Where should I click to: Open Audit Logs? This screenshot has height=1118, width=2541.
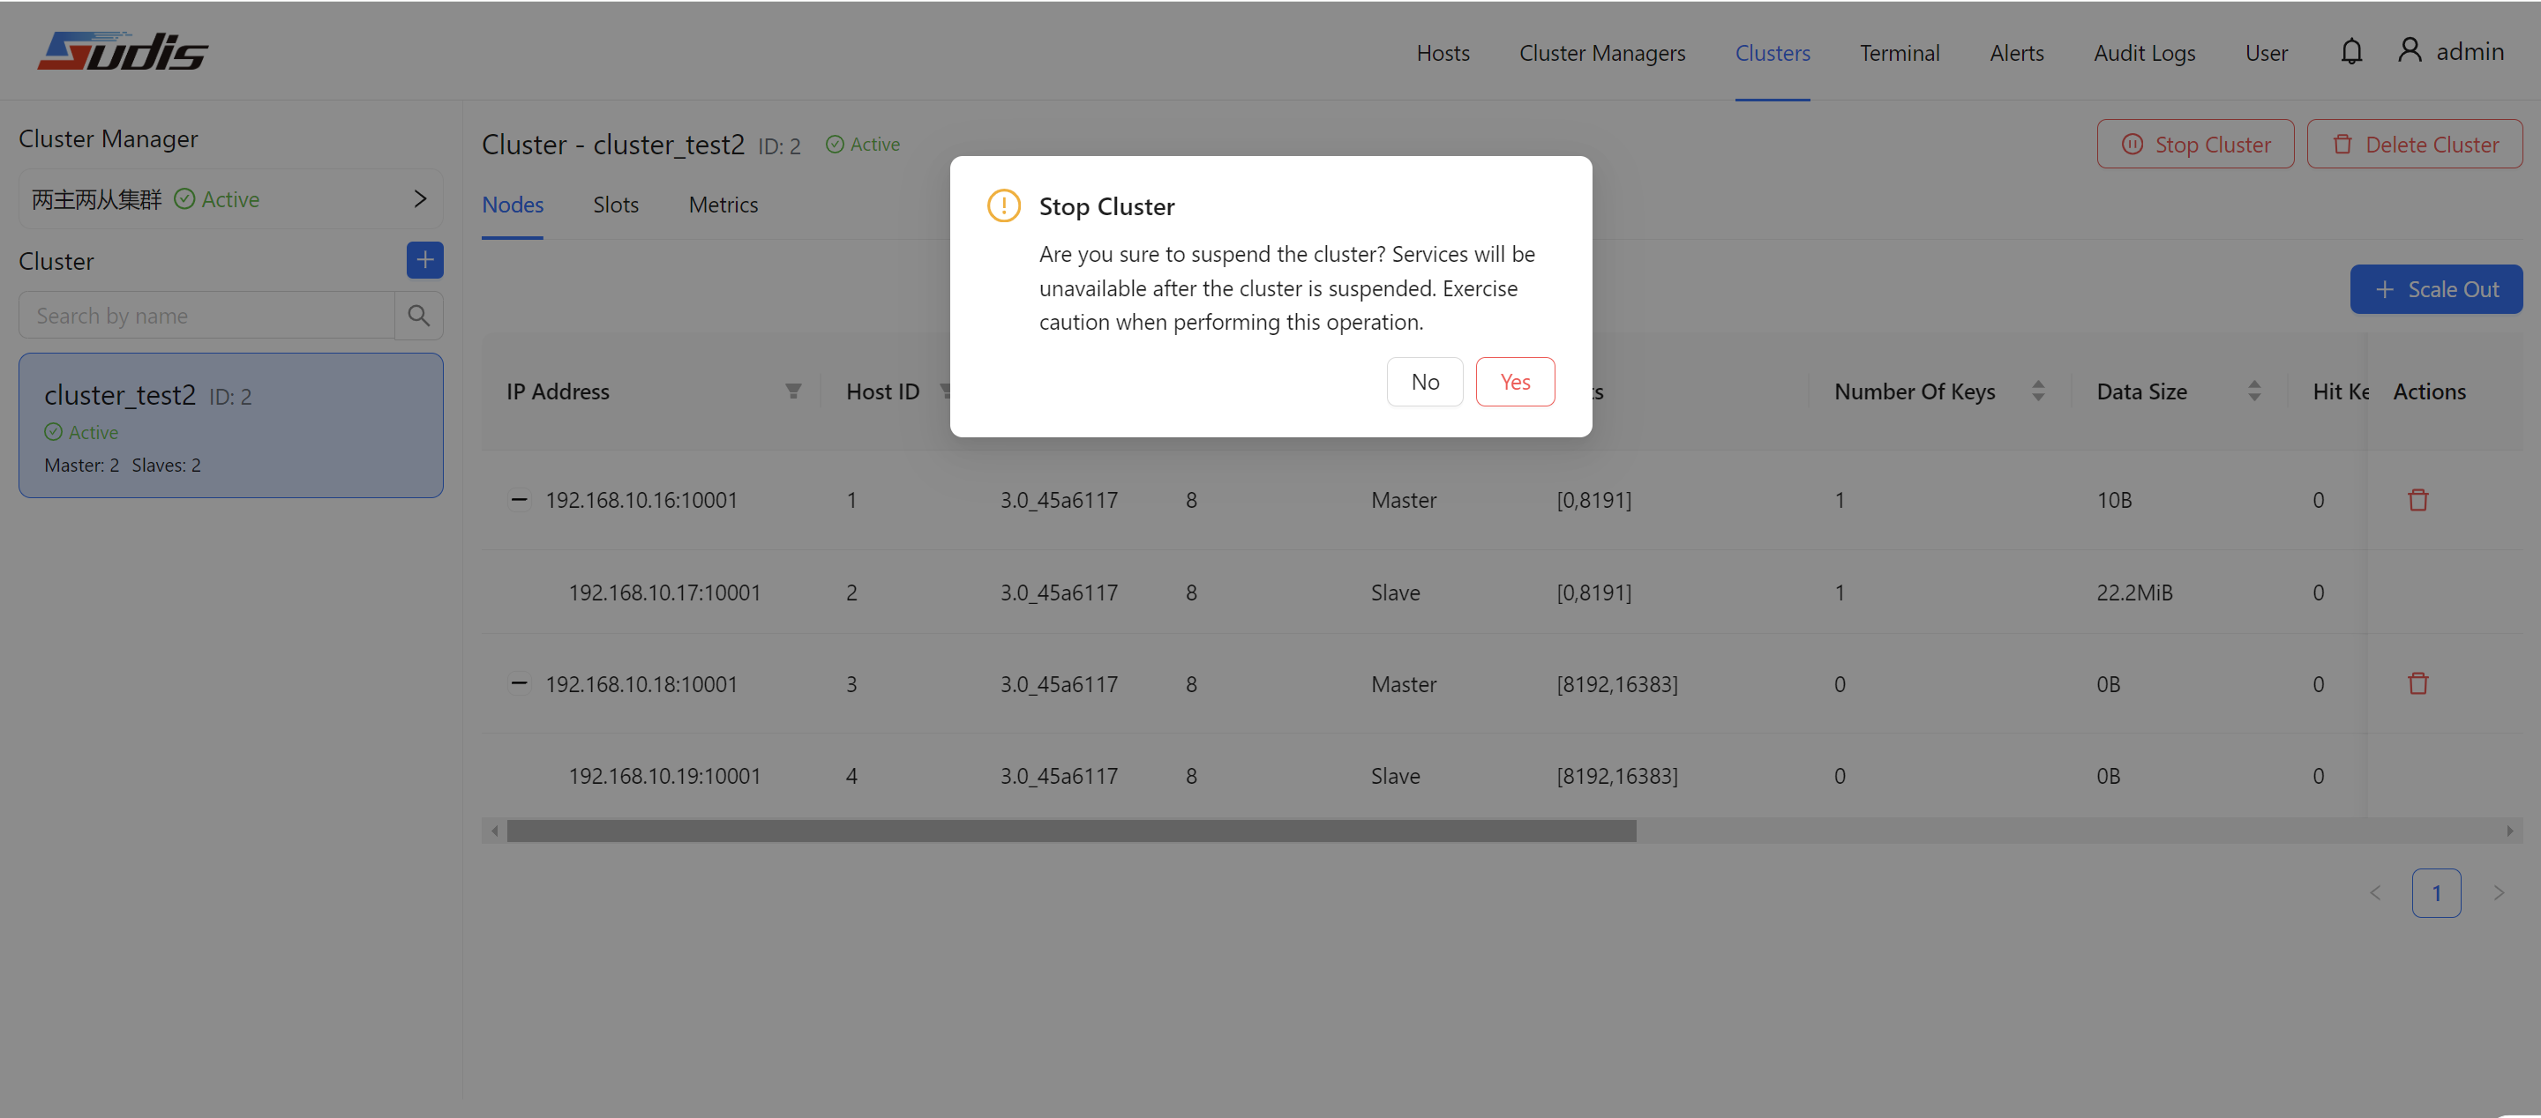[x=2143, y=52]
